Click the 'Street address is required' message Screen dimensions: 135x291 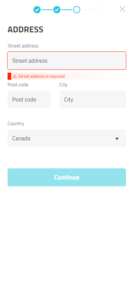(41, 76)
